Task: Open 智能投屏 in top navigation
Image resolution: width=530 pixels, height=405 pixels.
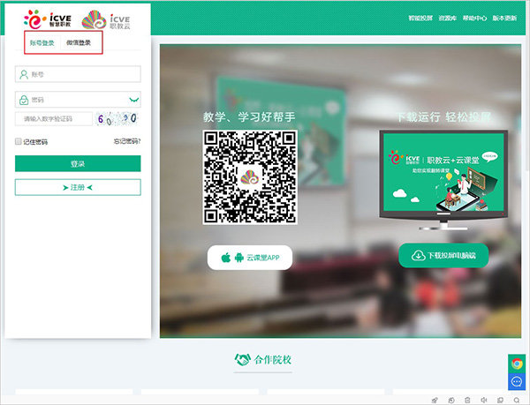Action: point(420,19)
